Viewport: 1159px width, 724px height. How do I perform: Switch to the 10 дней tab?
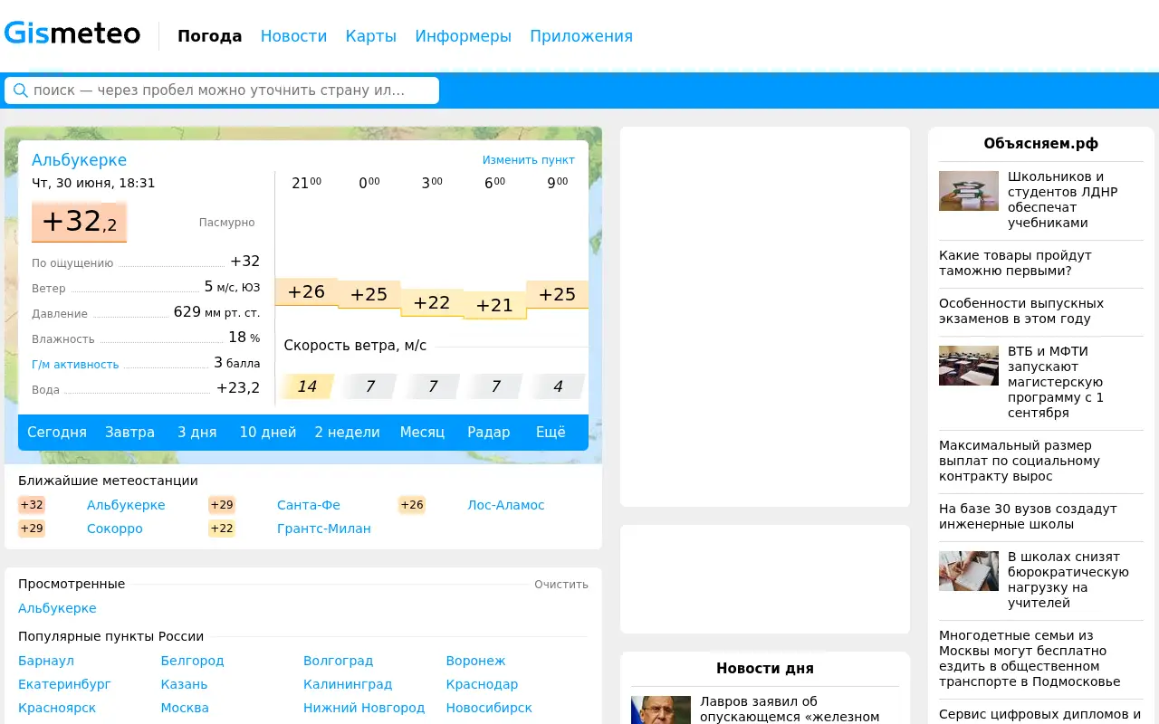268,433
